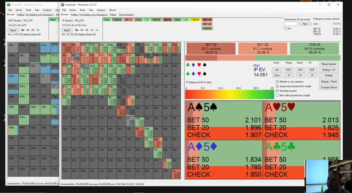Click the Zoom clone button
The image size is (352, 193).
tap(277, 75)
